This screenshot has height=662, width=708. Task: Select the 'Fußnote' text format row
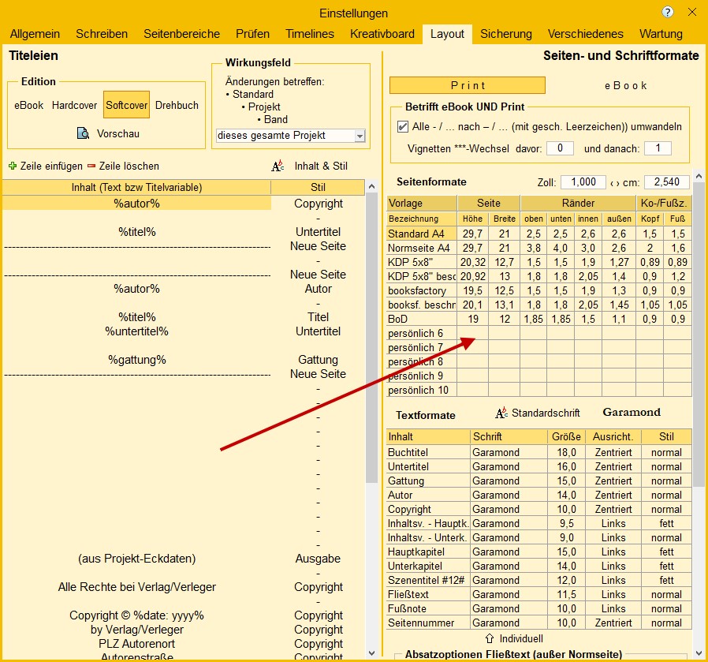click(539, 608)
